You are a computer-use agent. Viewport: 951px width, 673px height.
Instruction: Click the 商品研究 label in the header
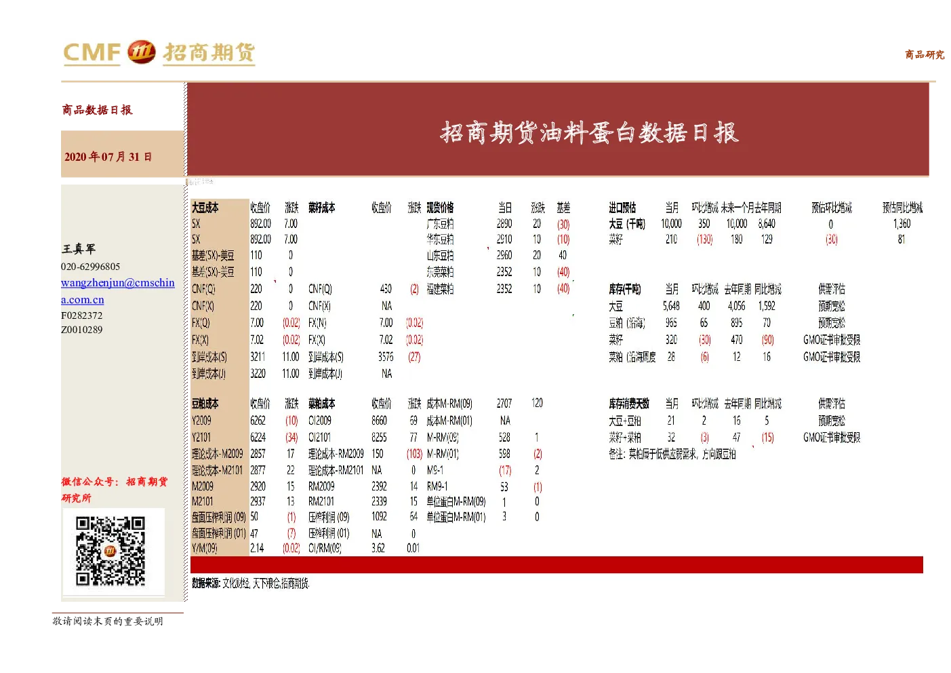pos(925,54)
